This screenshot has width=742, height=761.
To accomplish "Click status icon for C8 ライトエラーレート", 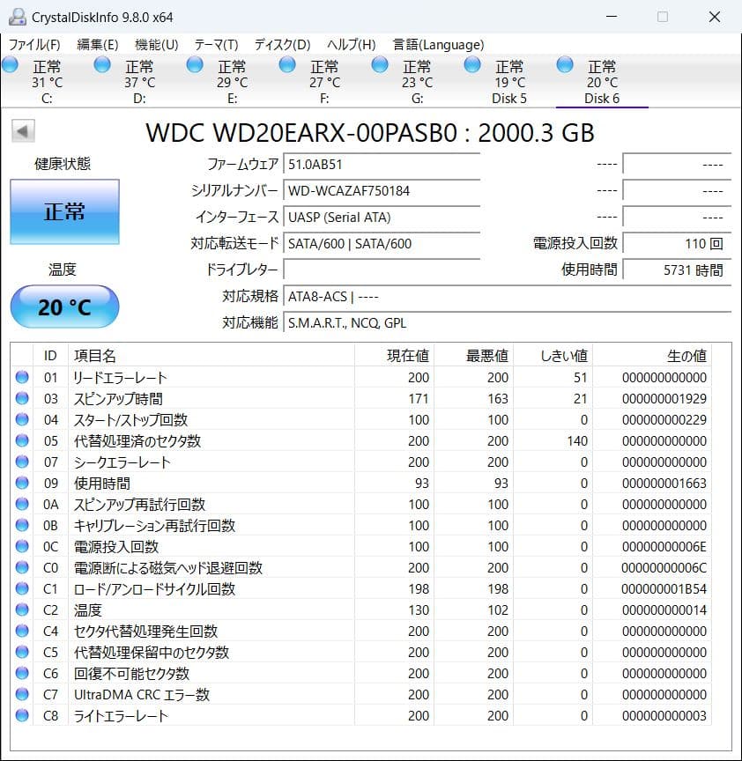I will pos(22,715).
